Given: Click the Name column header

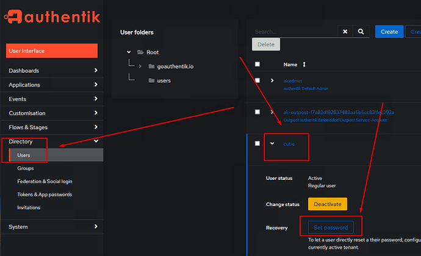Looking at the screenshot, I should [290, 65].
